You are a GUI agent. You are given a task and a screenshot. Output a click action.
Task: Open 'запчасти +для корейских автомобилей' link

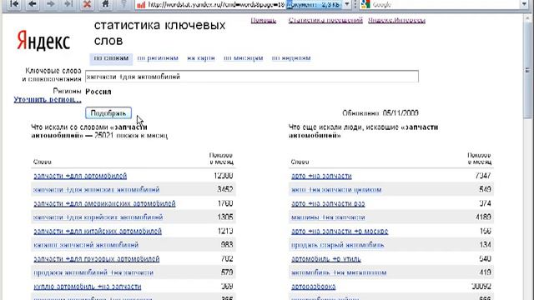(x=98, y=217)
